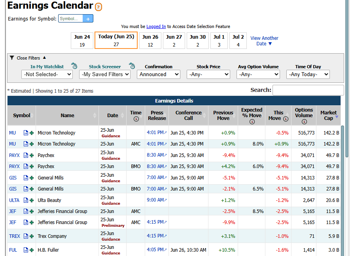Open the Confirmation dropdown showing Announced

coord(159,74)
